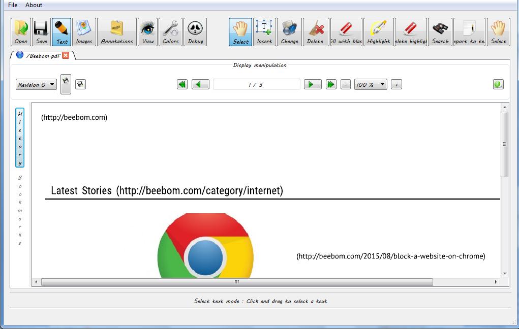Choose the Insert text tool

[x=264, y=31]
